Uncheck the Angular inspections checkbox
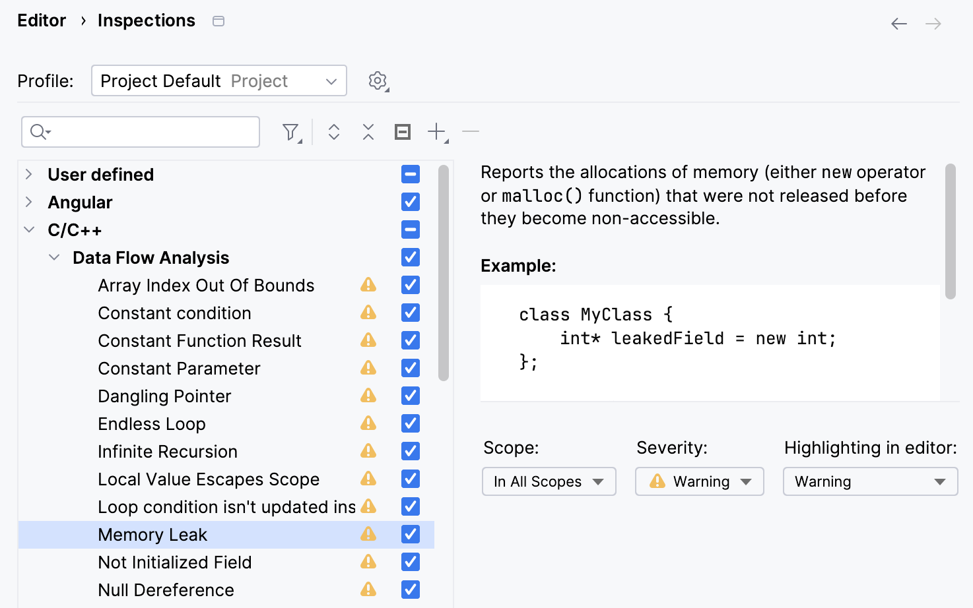Image resolution: width=973 pixels, height=608 pixels. (x=411, y=202)
